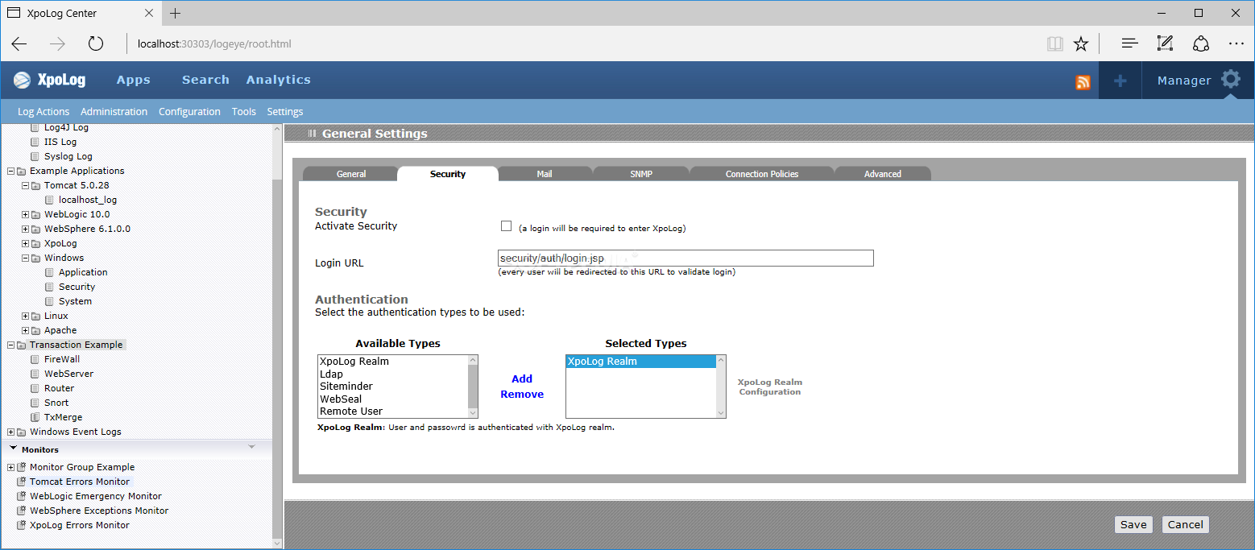
Task: Click the General Settings panel grip icon
Action: coord(312,134)
